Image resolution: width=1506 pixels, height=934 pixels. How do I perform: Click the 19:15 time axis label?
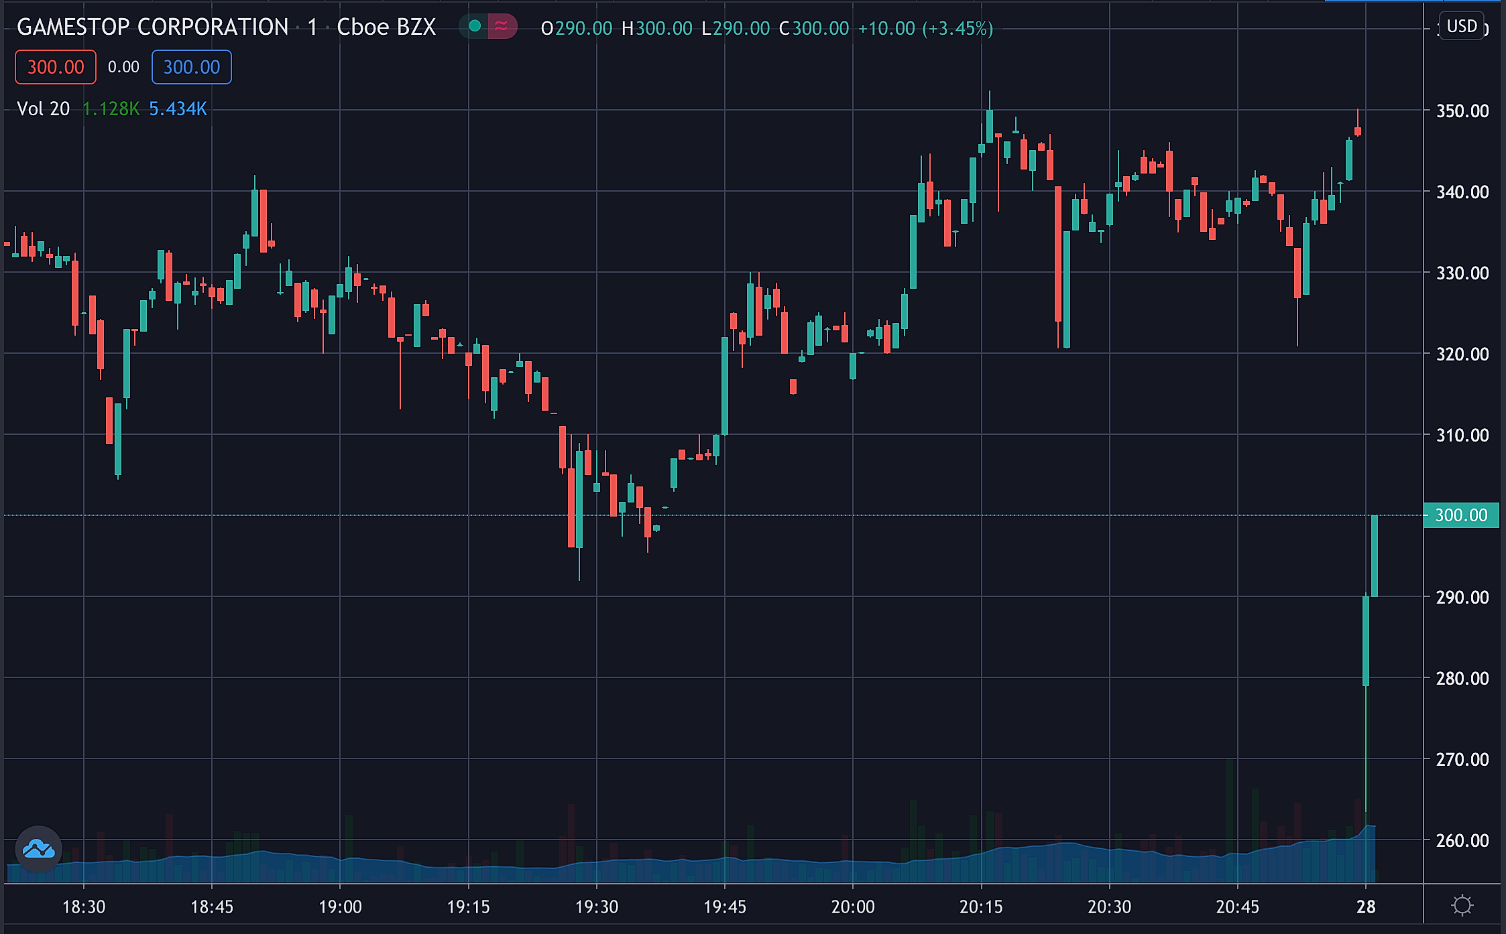pyautogui.click(x=468, y=907)
